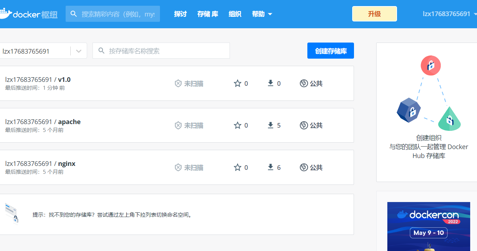477x251 pixels.
Task: Click the 升级 upgrade button
Action: [x=374, y=14]
